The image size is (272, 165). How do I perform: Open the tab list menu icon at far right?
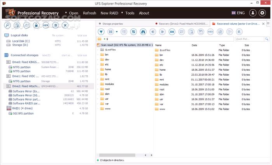[x=268, y=24]
